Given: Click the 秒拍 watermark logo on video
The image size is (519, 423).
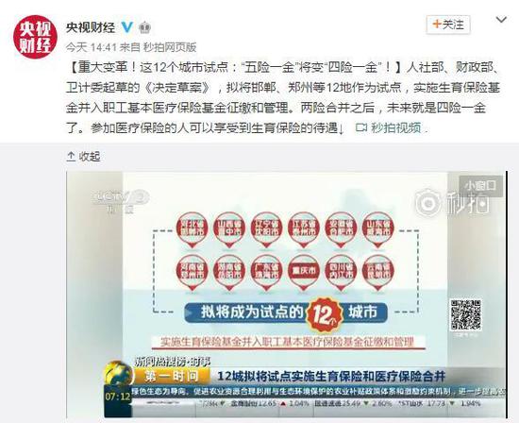Looking at the screenshot, I should pyautogui.click(x=452, y=201).
